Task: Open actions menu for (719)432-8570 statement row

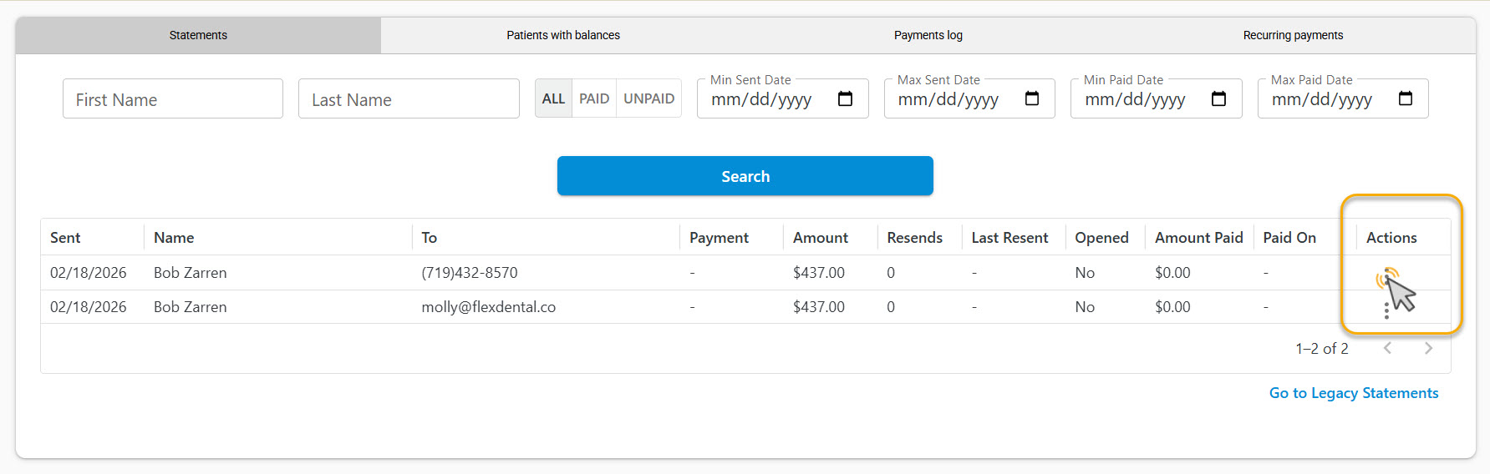Action: pos(1386,275)
